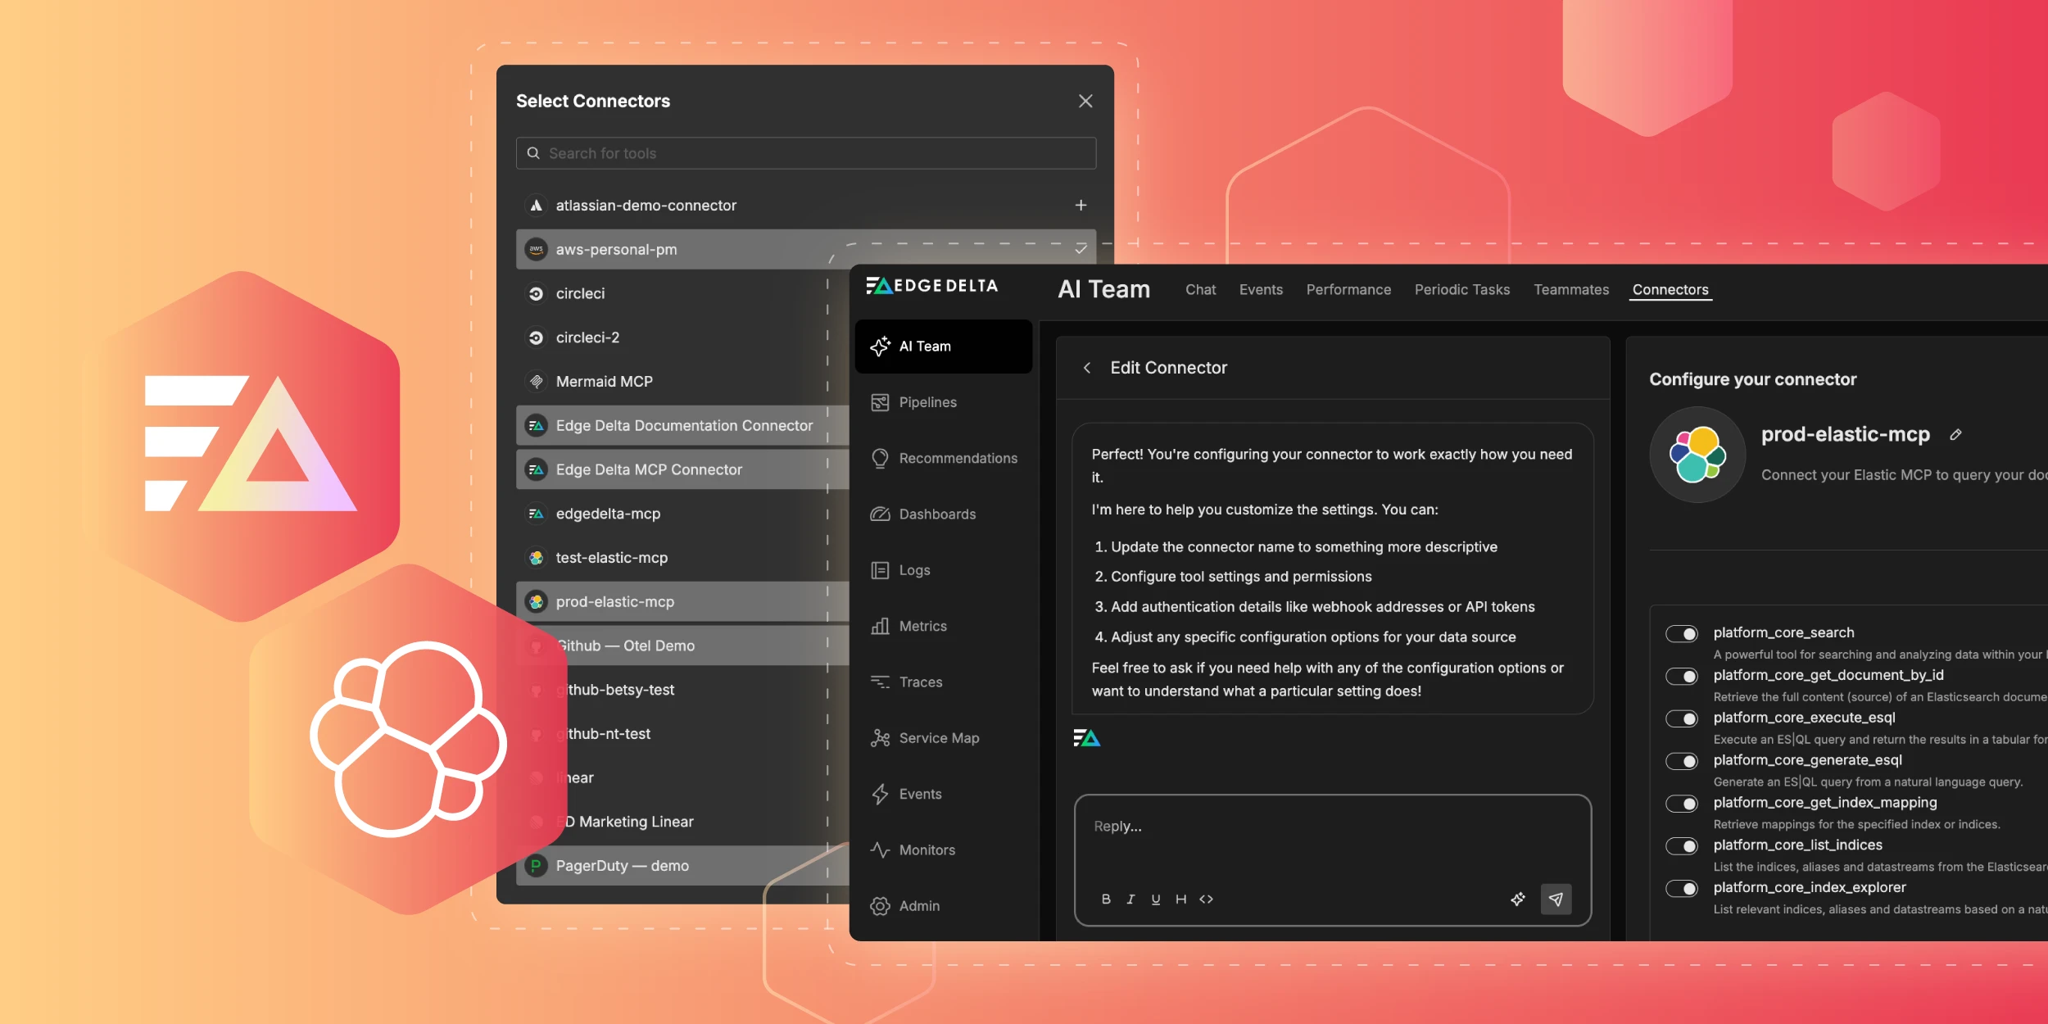This screenshot has width=2048, height=1024.
Task: Open the Admin section in sidebar
Action: (x=918, y=905)
